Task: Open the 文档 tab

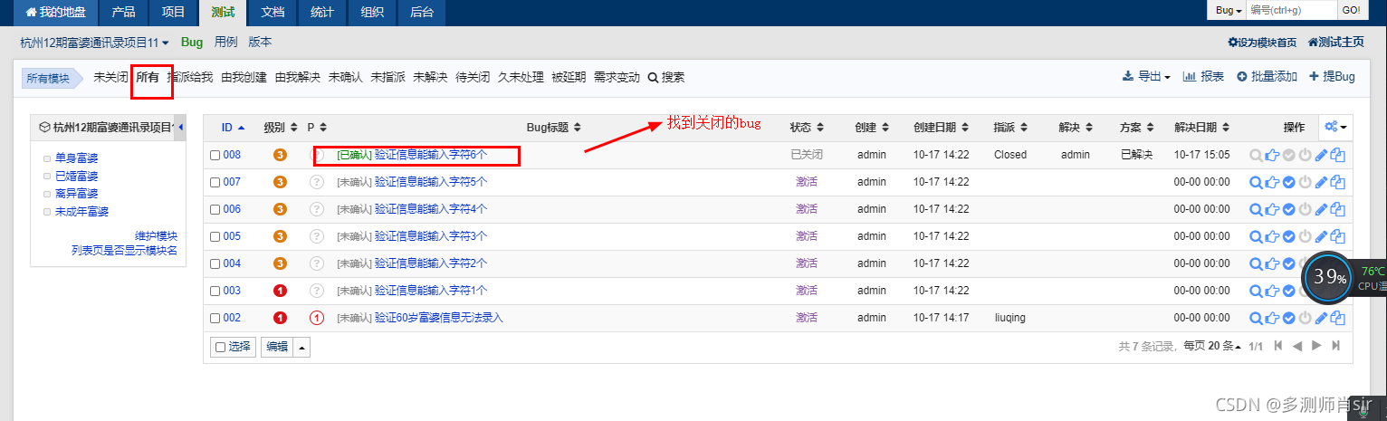Action: click(272, 13)
